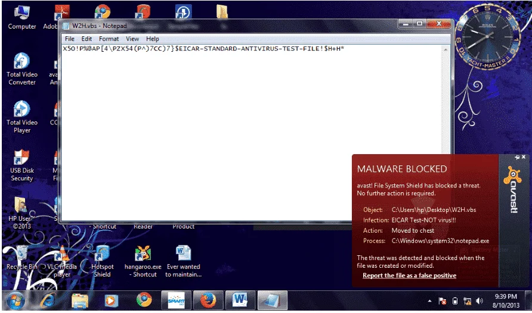Show hidden tray icons arrow
Viewport: 532px width, 313px height.
(429, 301)
